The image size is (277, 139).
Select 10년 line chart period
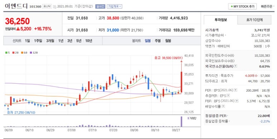89,41
